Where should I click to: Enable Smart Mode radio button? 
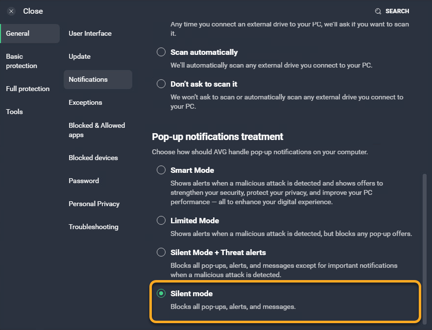(161, 170)
